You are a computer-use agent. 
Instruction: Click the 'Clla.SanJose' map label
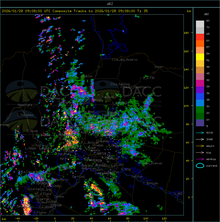click(x=120, y=84)
